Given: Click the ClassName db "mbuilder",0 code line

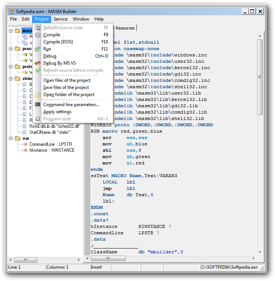Looking at the screenshot, I should tap(137, 252).
